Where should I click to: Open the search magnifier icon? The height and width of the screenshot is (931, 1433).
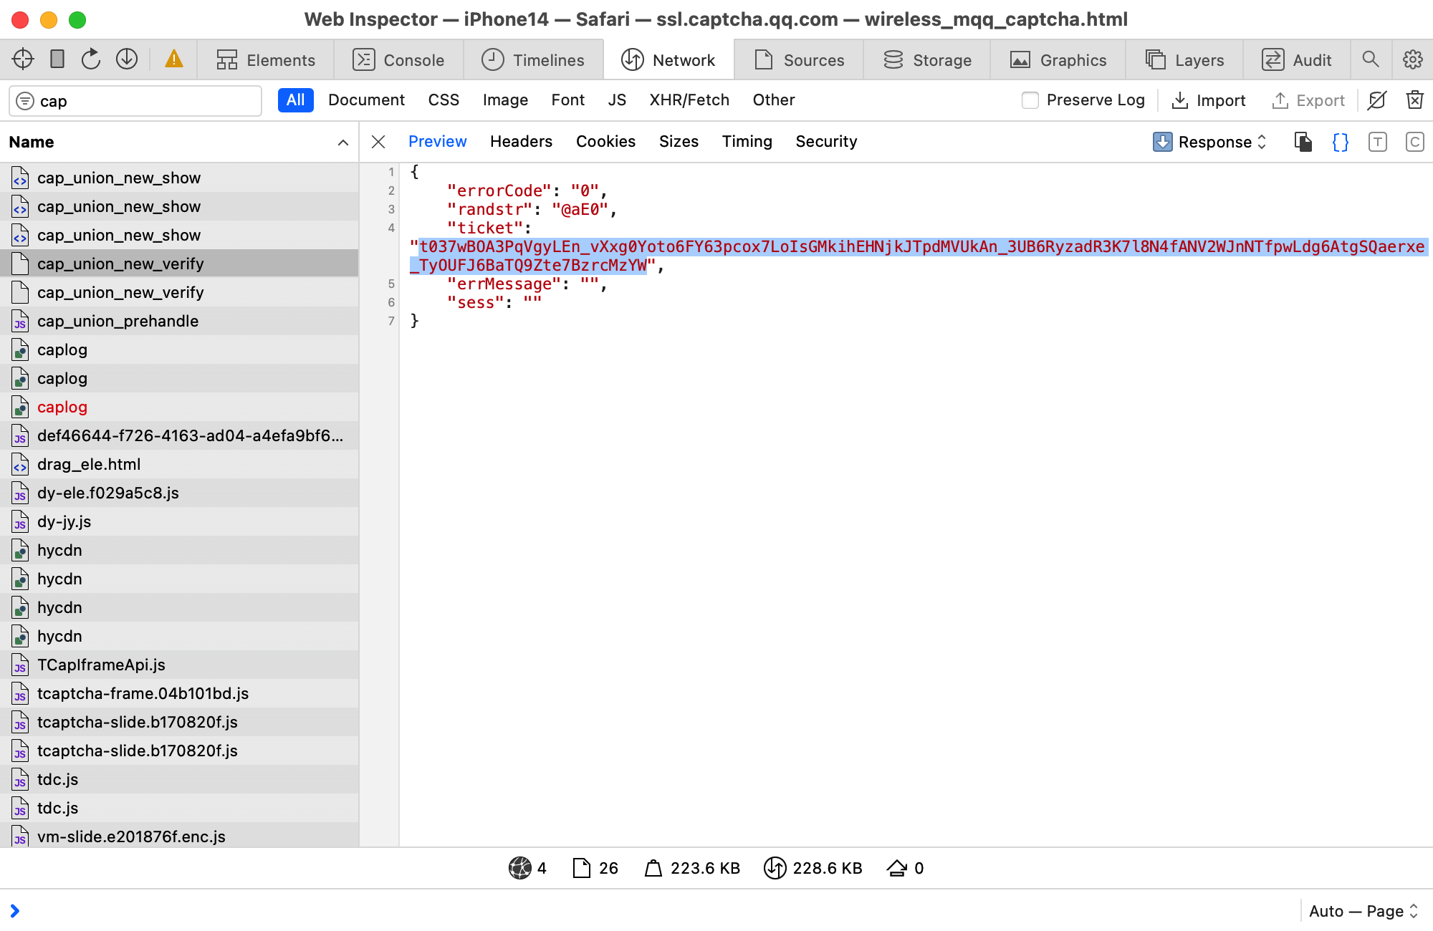click(1370, 59)
